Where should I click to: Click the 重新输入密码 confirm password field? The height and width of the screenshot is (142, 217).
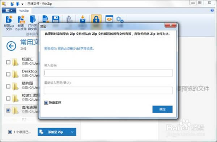pos(108,91)
